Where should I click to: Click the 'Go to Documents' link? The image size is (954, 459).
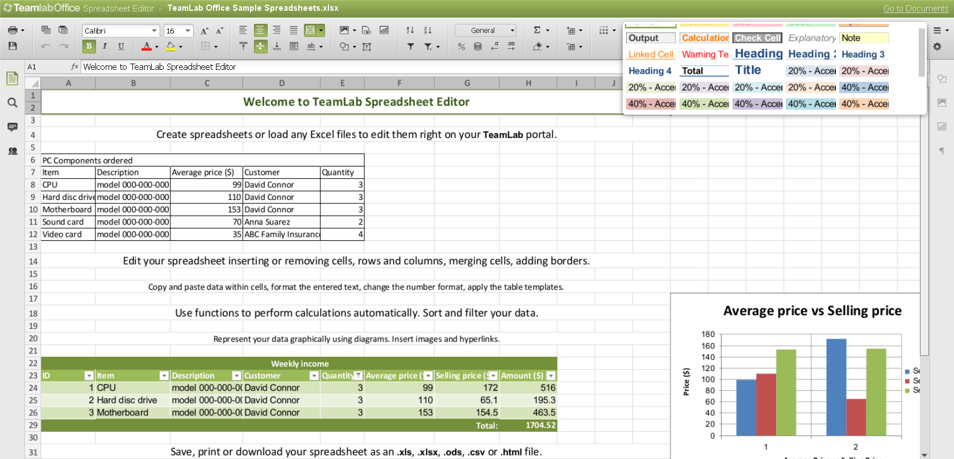(x=915, y=9)
